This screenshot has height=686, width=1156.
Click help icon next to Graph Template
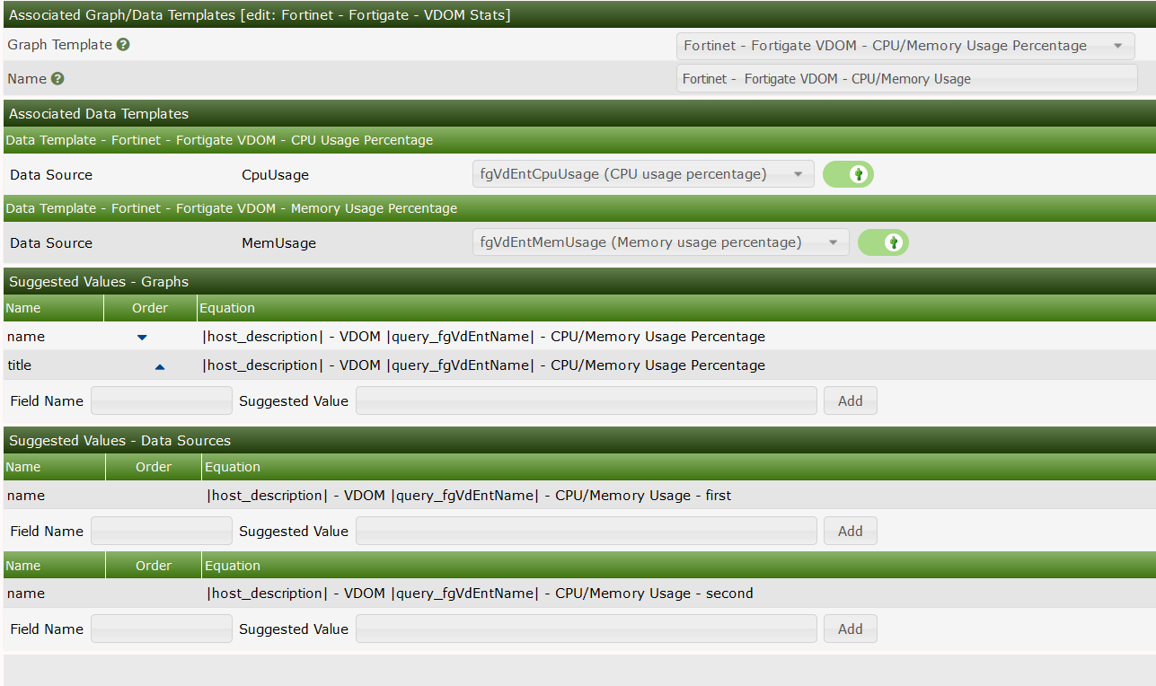[123, 45]
